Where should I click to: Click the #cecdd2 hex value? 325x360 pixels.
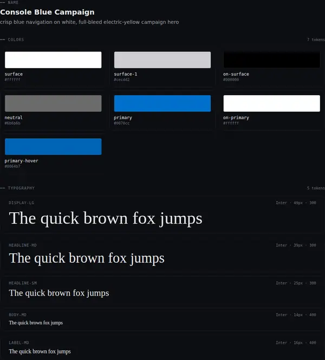click(122, 80)
